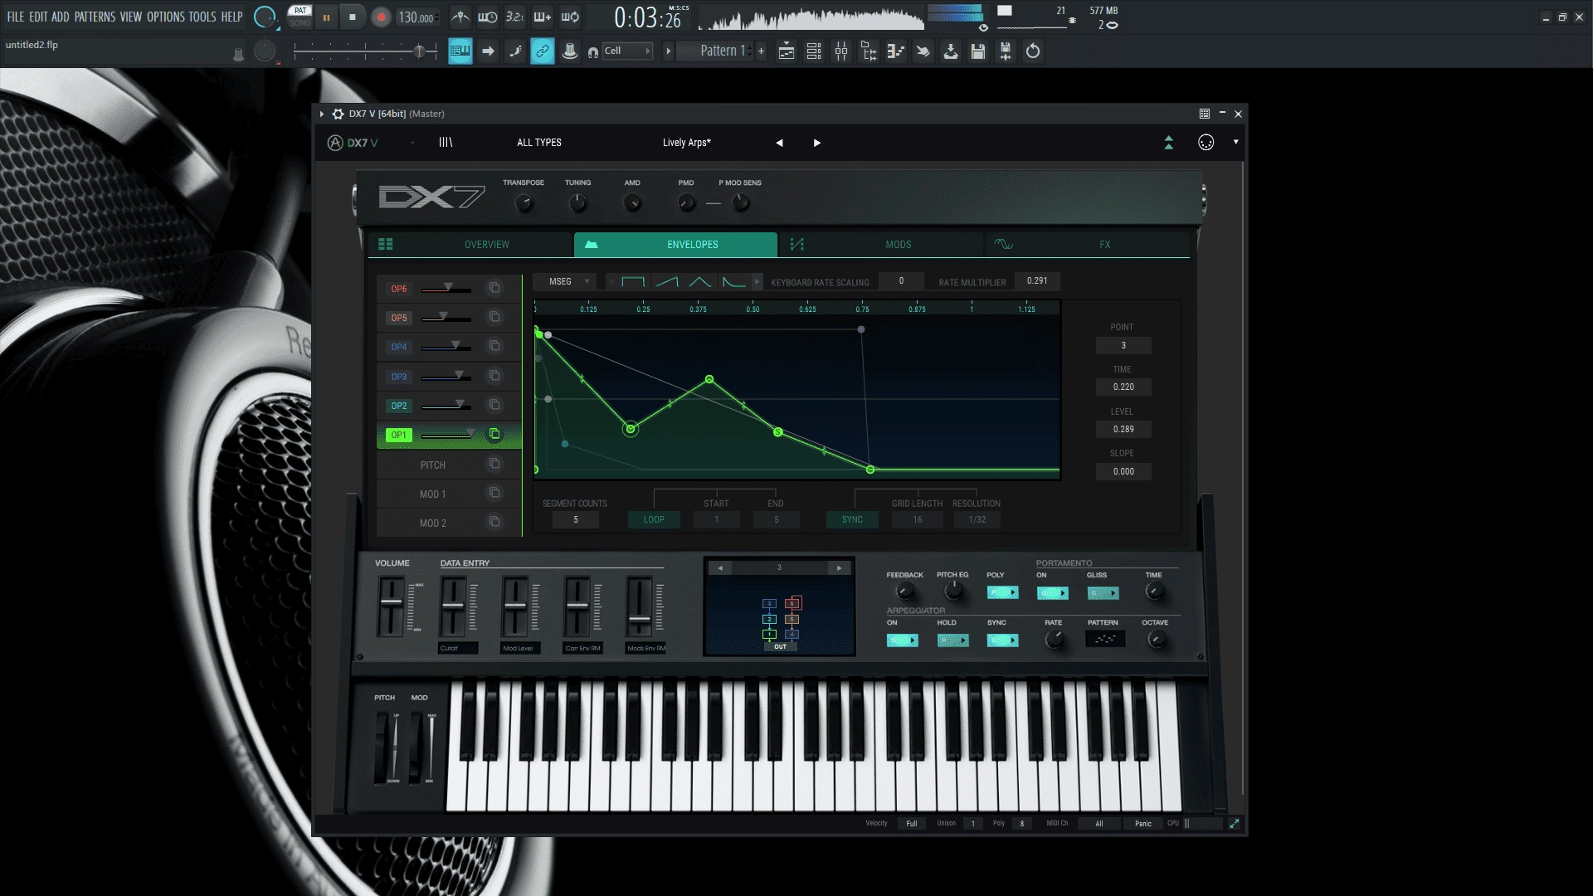
Task: Toggle the GLISS switch
Action: [x=1103, y=592]
